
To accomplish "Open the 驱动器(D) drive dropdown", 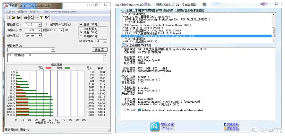I will tap(40, 25).
